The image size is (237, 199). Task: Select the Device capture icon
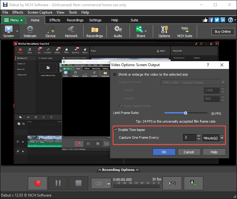(x=50, y=32)
